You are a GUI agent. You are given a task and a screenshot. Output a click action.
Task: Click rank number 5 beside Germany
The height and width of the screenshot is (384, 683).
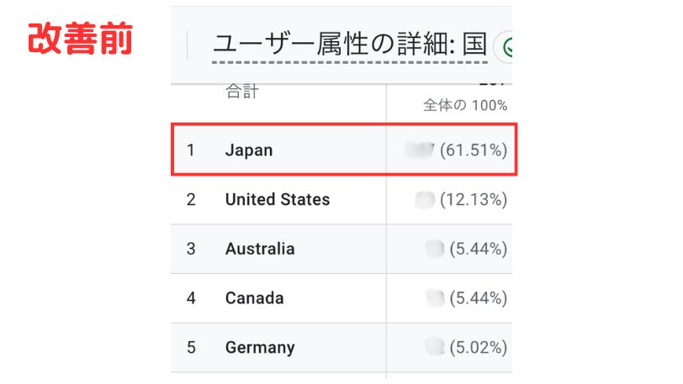point(191,347)
